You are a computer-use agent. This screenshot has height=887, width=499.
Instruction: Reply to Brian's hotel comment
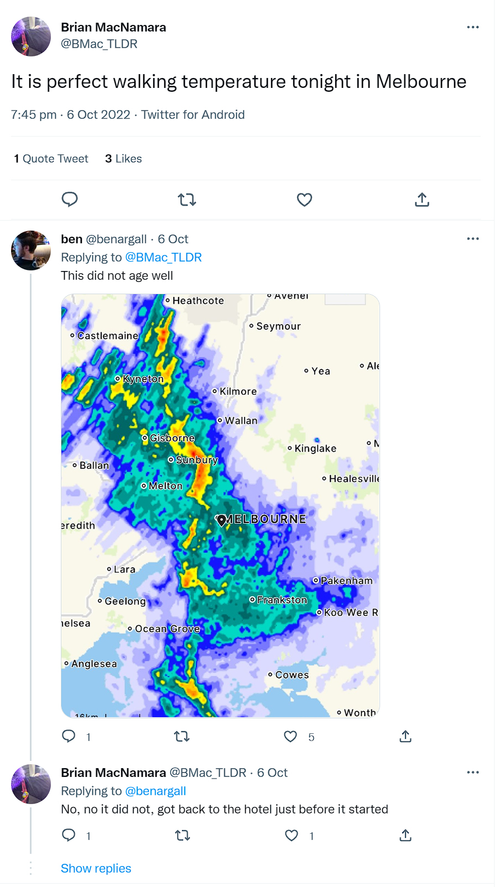coord(70,836)
